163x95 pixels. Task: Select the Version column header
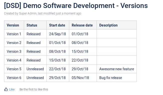(x=14, y=25)
